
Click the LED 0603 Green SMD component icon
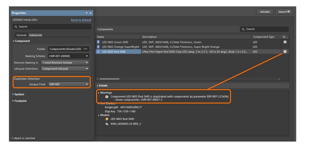[x=98, y=42]
